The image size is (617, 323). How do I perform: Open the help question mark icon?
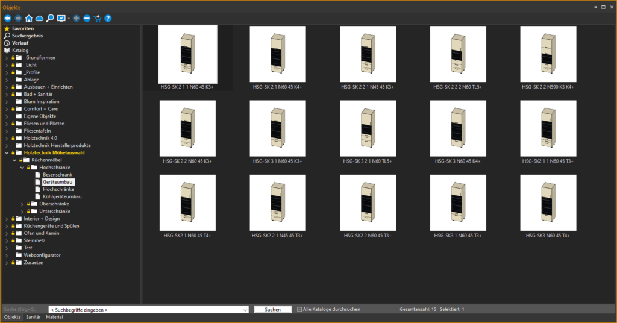pos(108,19)
